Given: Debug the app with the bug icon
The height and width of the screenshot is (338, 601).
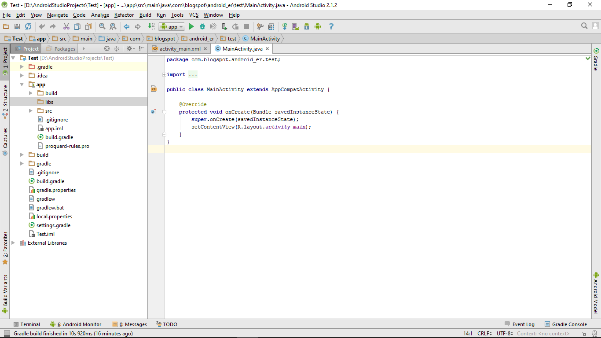Looking at the screenshot, I should pos(202,26).
